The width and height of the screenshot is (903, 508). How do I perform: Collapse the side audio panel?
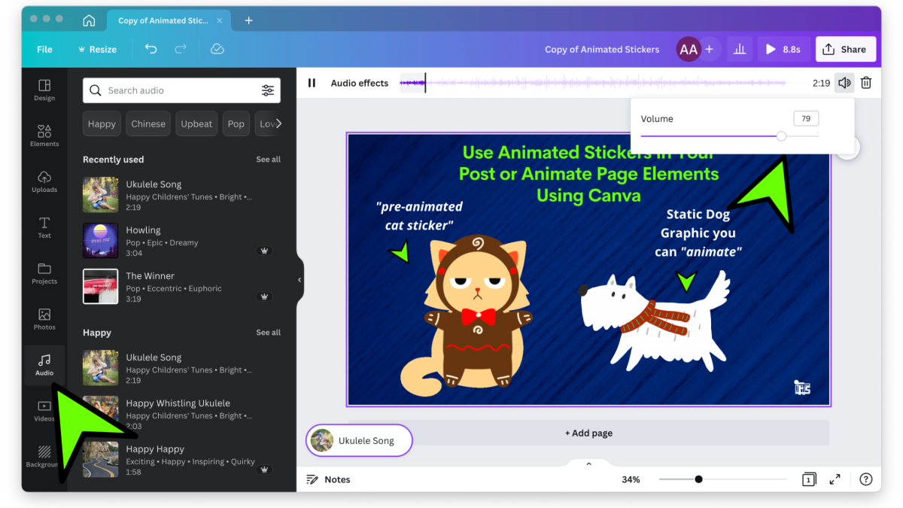[299, 280]
